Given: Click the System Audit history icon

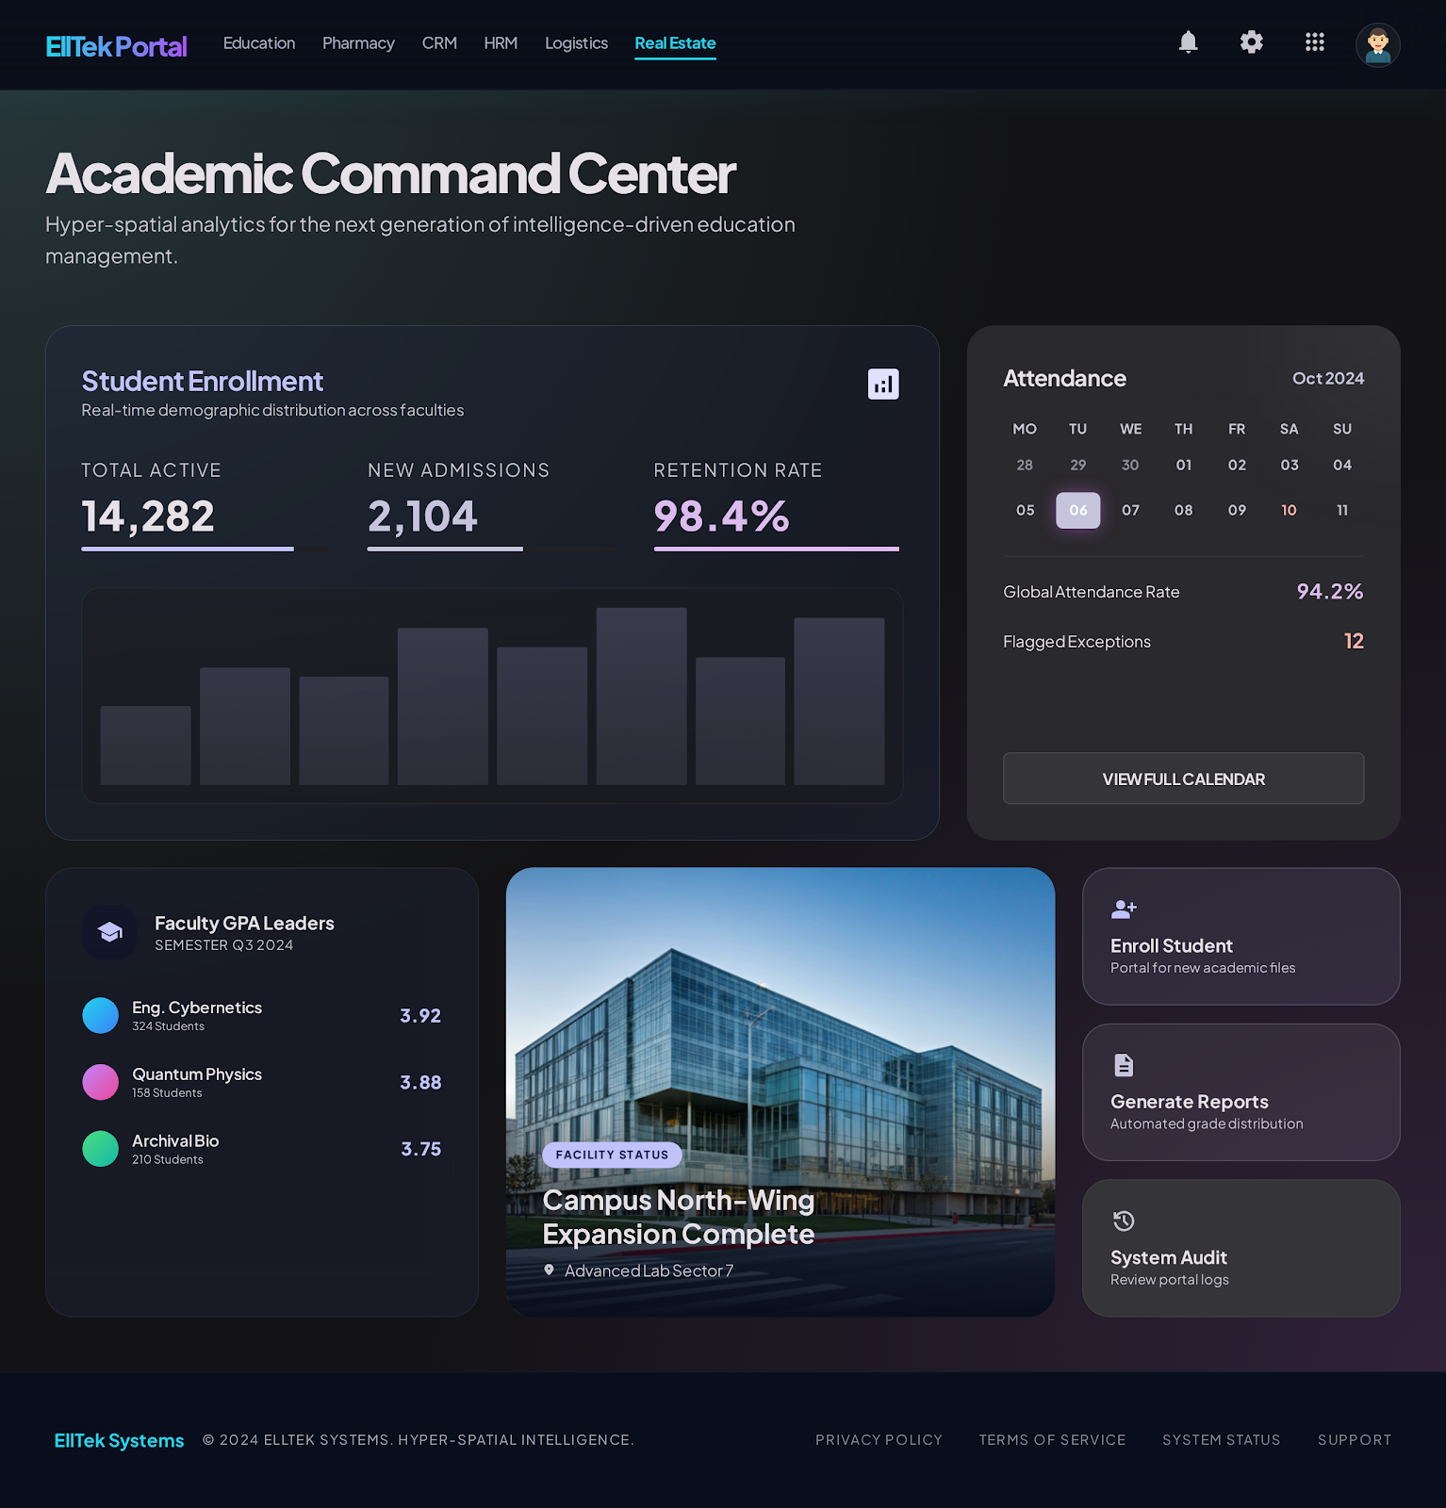Looking at the screenshot, I should pyautogui.click(x=1124, y=1221).
